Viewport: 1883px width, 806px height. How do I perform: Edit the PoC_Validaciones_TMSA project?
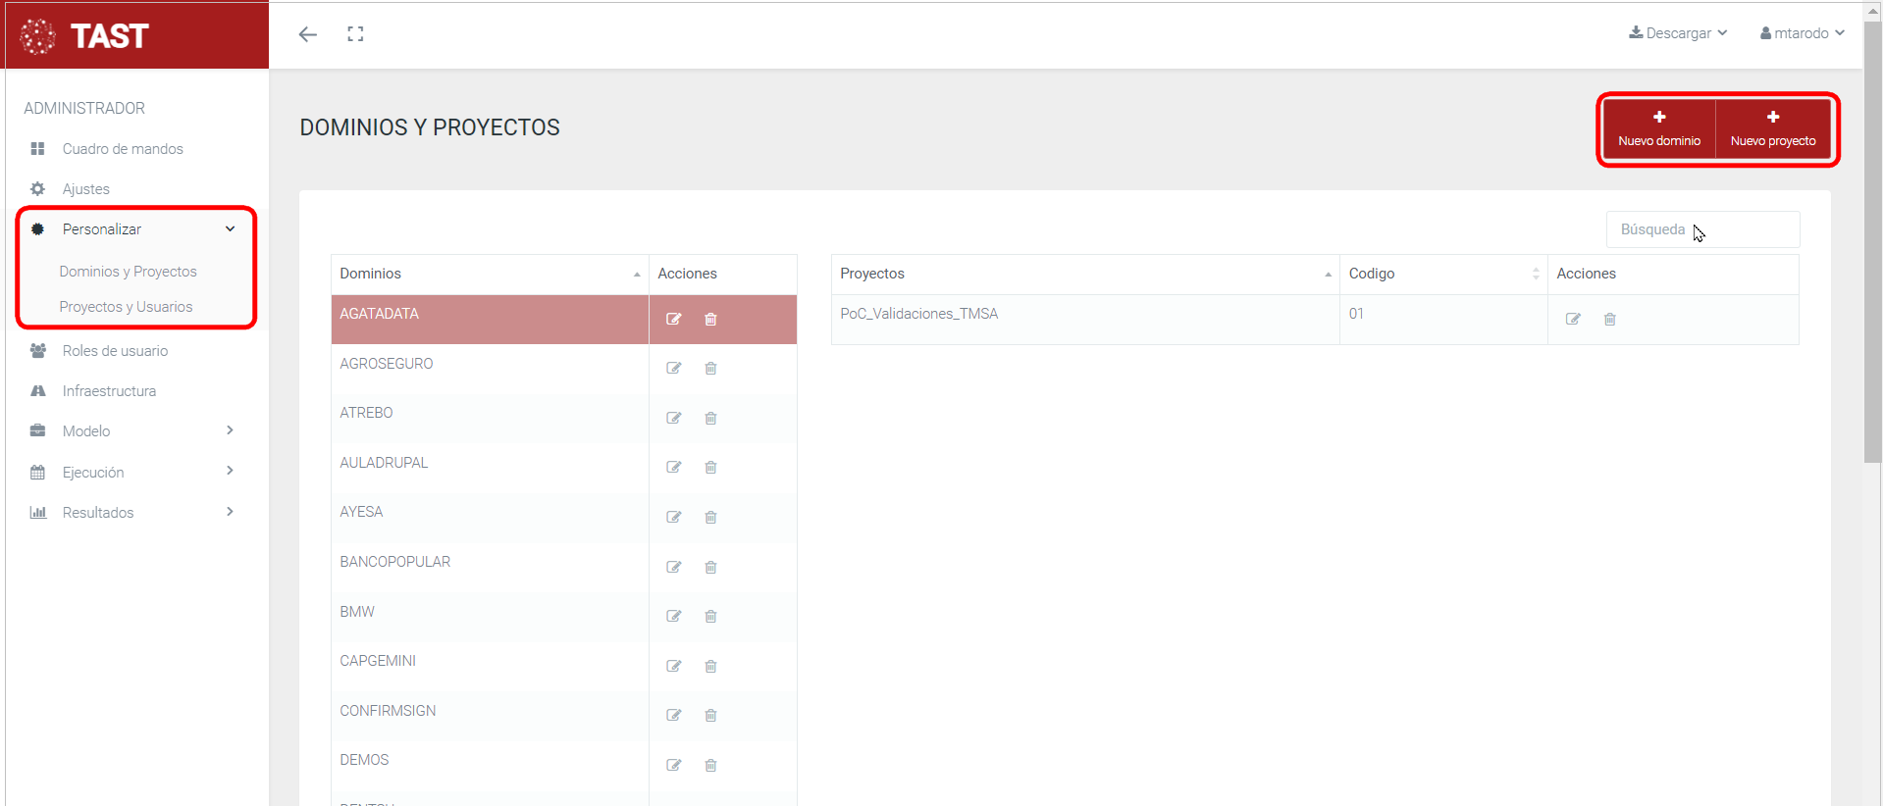(1573, 319)
